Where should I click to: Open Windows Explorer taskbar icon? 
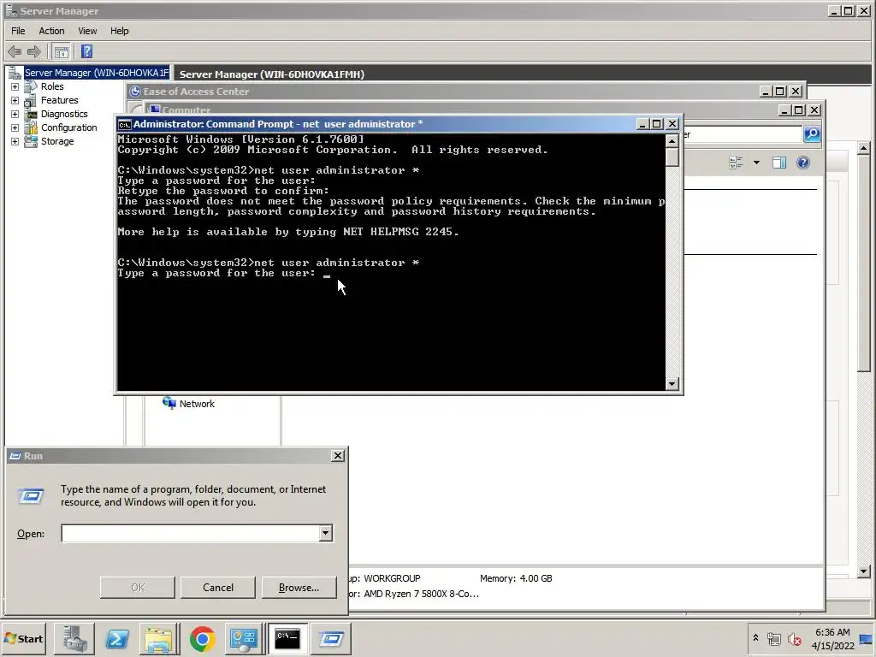158,639
